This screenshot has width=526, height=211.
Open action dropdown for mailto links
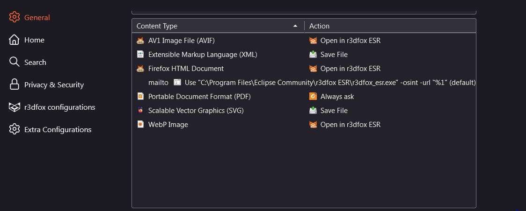coord(324,83)
